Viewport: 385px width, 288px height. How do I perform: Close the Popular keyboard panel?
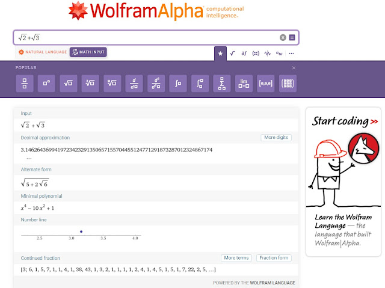pos(294,68)
